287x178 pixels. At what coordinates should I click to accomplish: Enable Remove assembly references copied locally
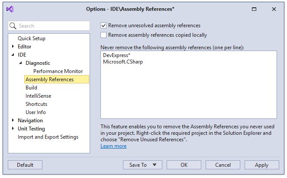coord(103,35)
